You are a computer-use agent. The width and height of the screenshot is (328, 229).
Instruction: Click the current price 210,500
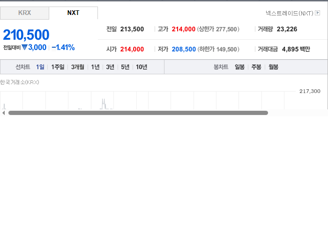(x=26, y=35)
